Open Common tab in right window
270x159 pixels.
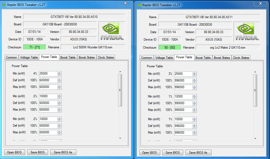click(147, 58)
